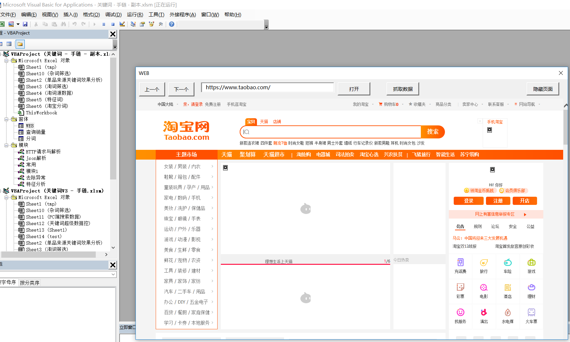
Task: Save the workbook with the floppy icon
Action: point(25,24)
